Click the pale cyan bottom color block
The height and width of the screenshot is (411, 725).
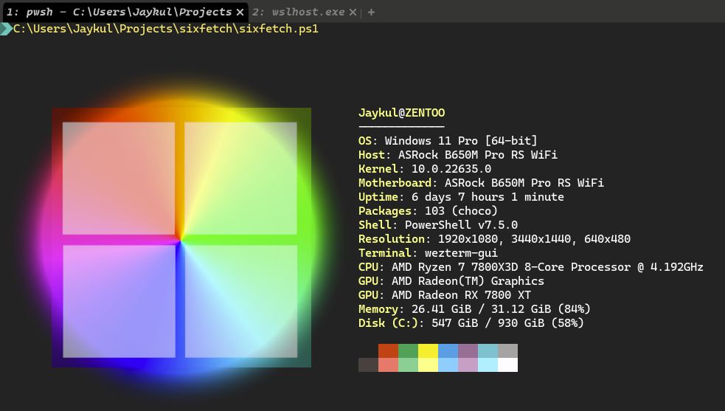488,365
